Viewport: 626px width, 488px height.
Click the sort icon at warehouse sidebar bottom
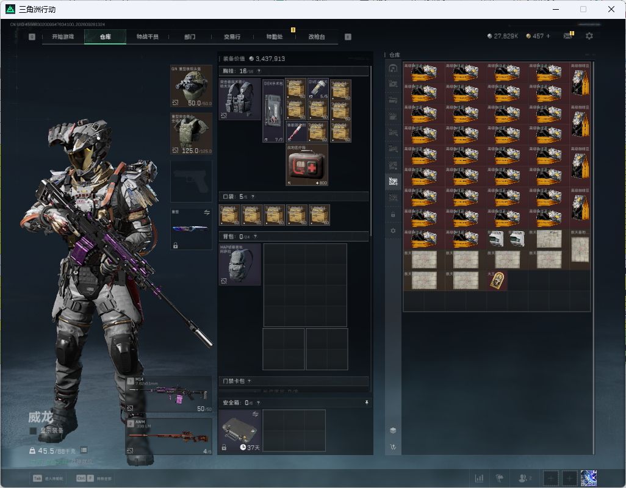tap(393, 447)
